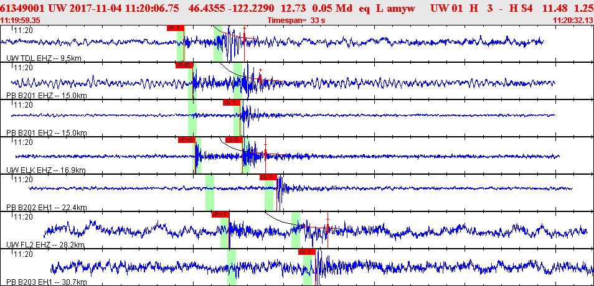Click the PB B203 EH1 30.7km label
594x286 pixels.
point(46,282)
